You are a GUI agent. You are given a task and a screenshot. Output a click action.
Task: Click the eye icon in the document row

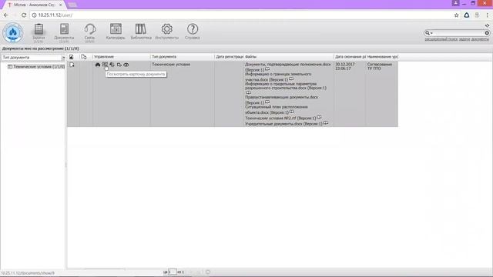[126, 65]
